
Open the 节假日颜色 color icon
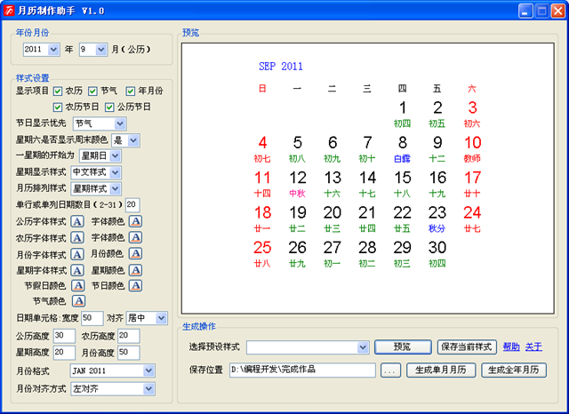pyautogui.click(x=78, y=286)
